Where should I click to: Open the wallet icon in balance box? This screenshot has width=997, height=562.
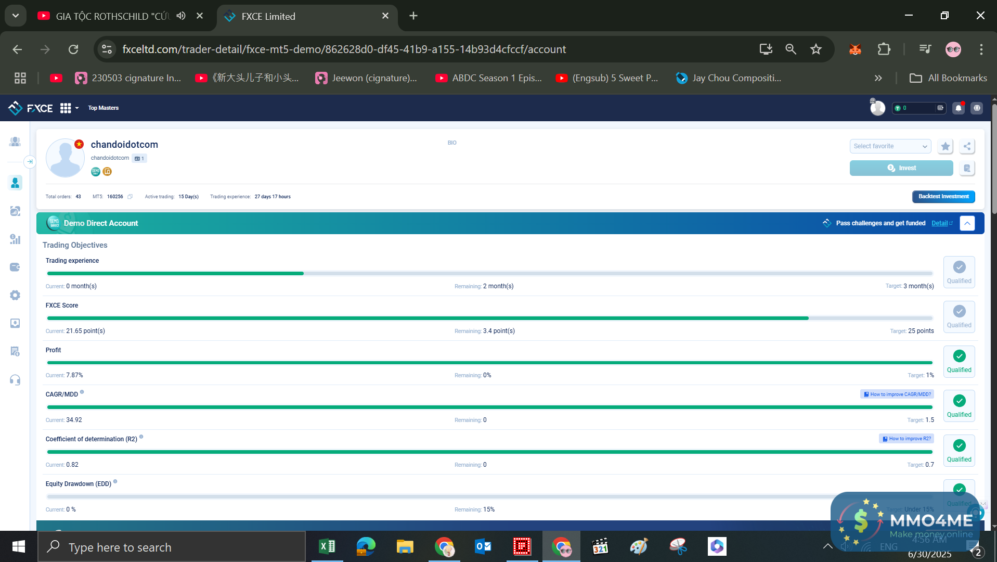pos(940,108)
